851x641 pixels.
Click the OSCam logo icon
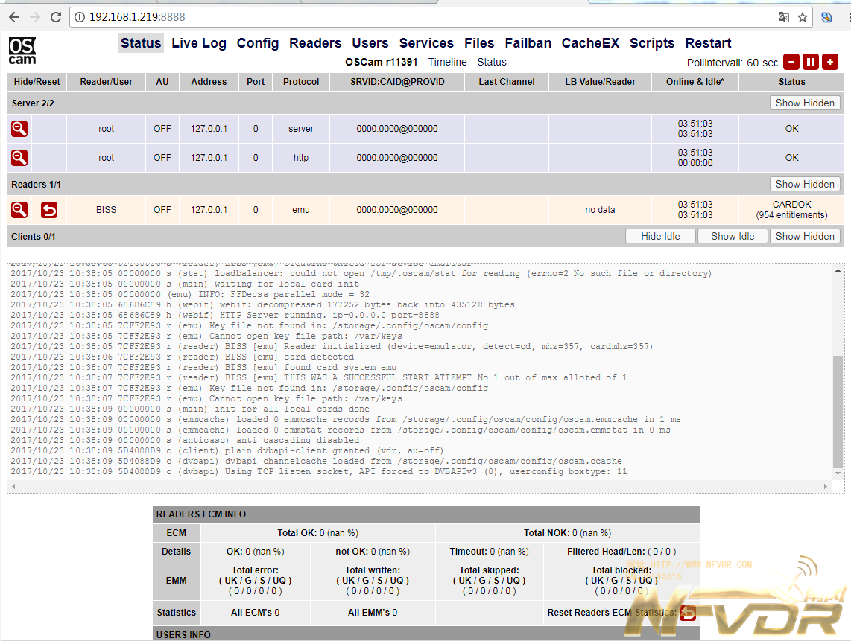[22, 50]
